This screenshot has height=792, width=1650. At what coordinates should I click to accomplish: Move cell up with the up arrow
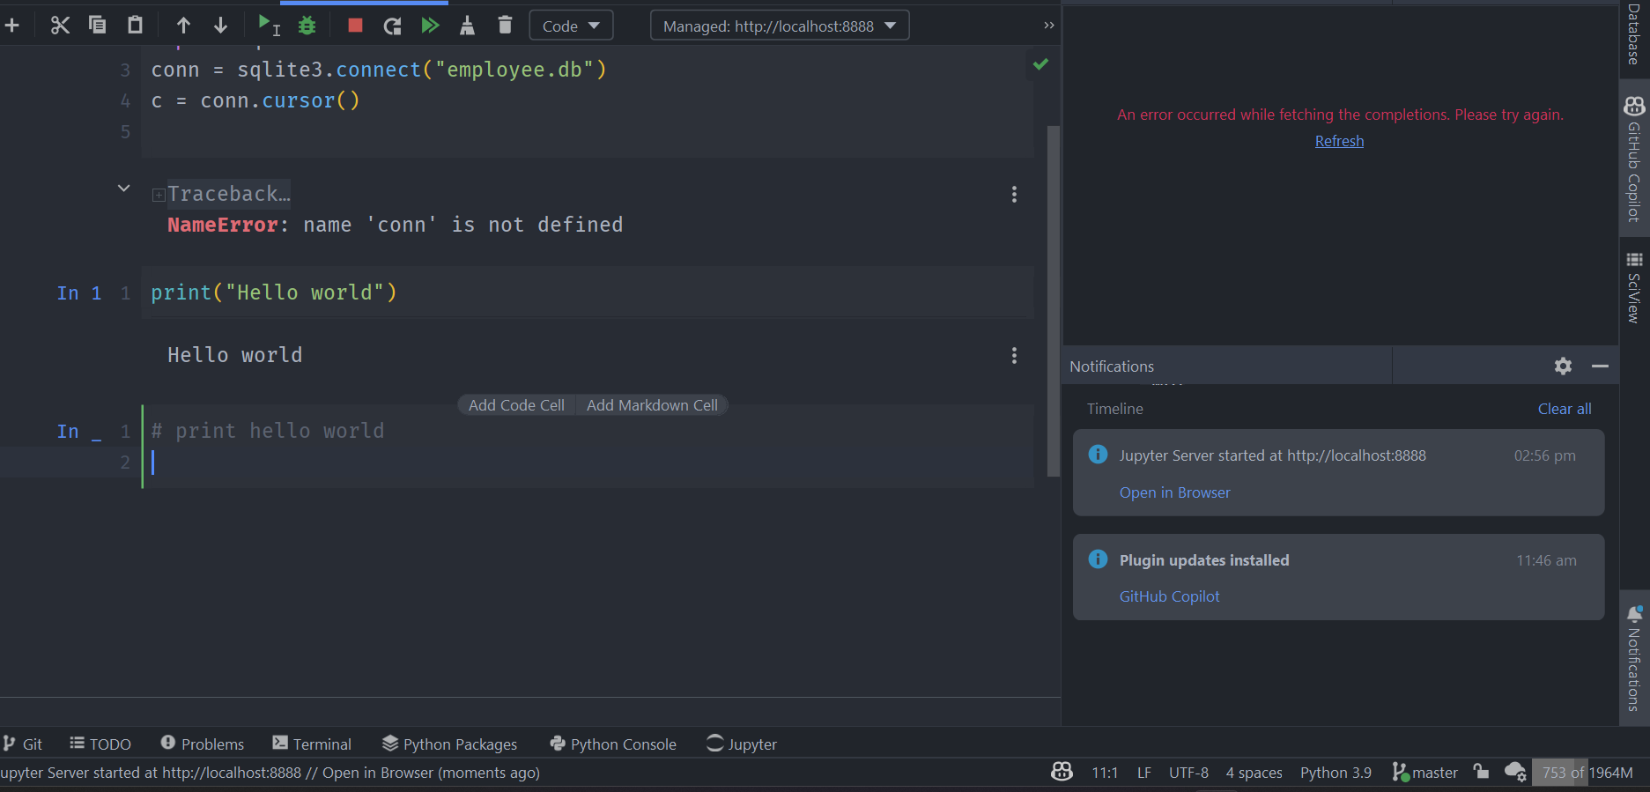click(183, 26)
